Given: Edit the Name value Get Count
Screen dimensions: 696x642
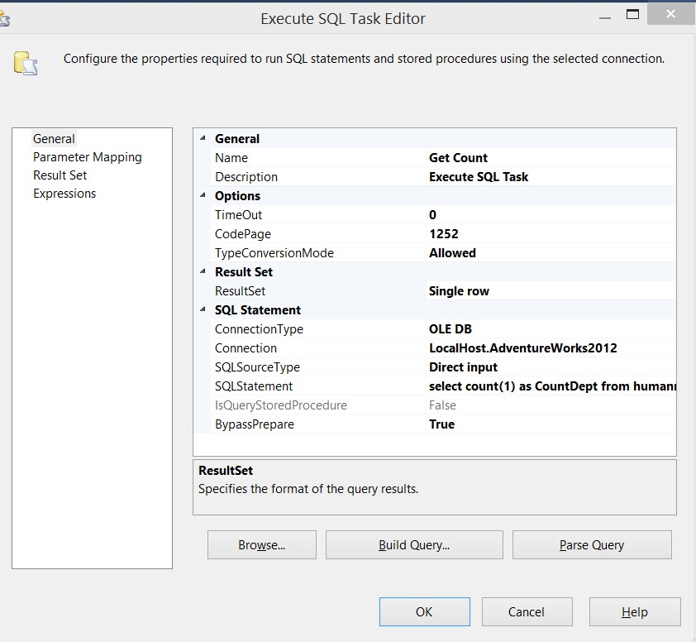Looking at the screenshot, I should (551, 158).
